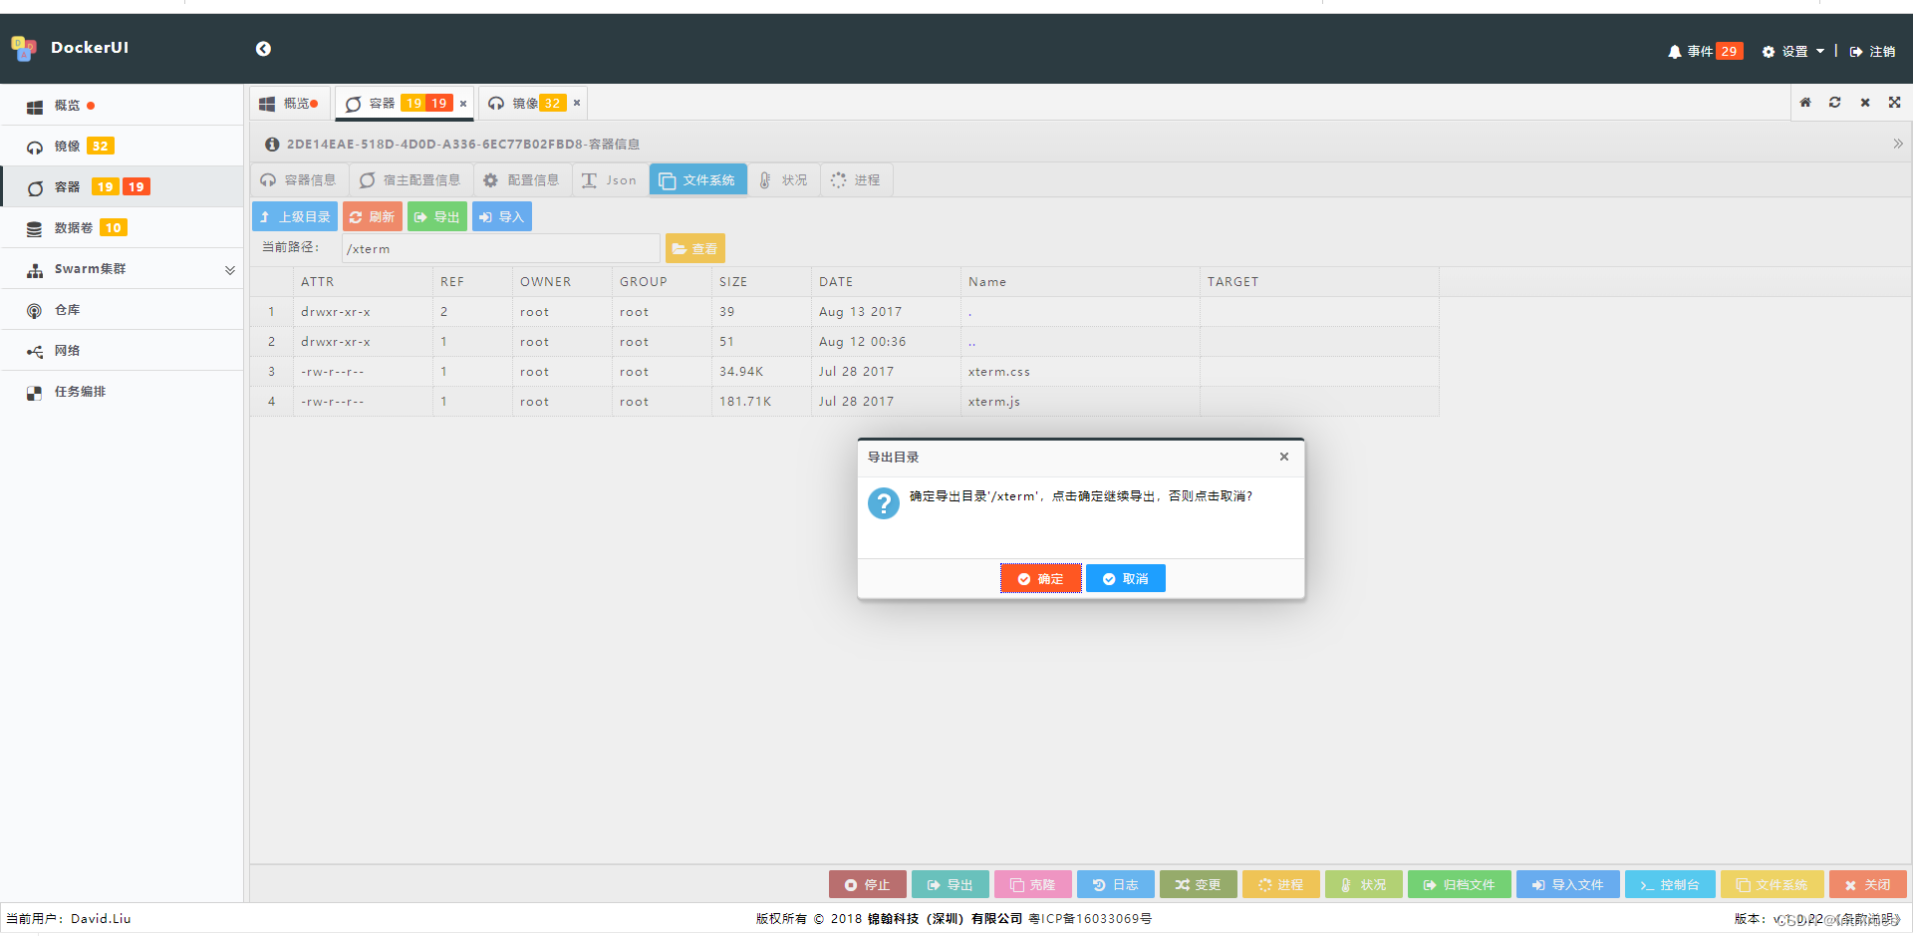1913x936 pixels.
Task: Collapse the sidebar with the arrow icon
Action: pyautogui.click(x=263, y=49)
